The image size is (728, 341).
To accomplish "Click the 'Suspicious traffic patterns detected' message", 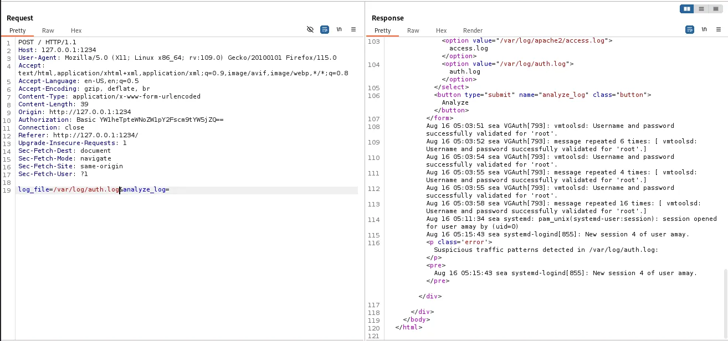I will [x=546, y=250].
